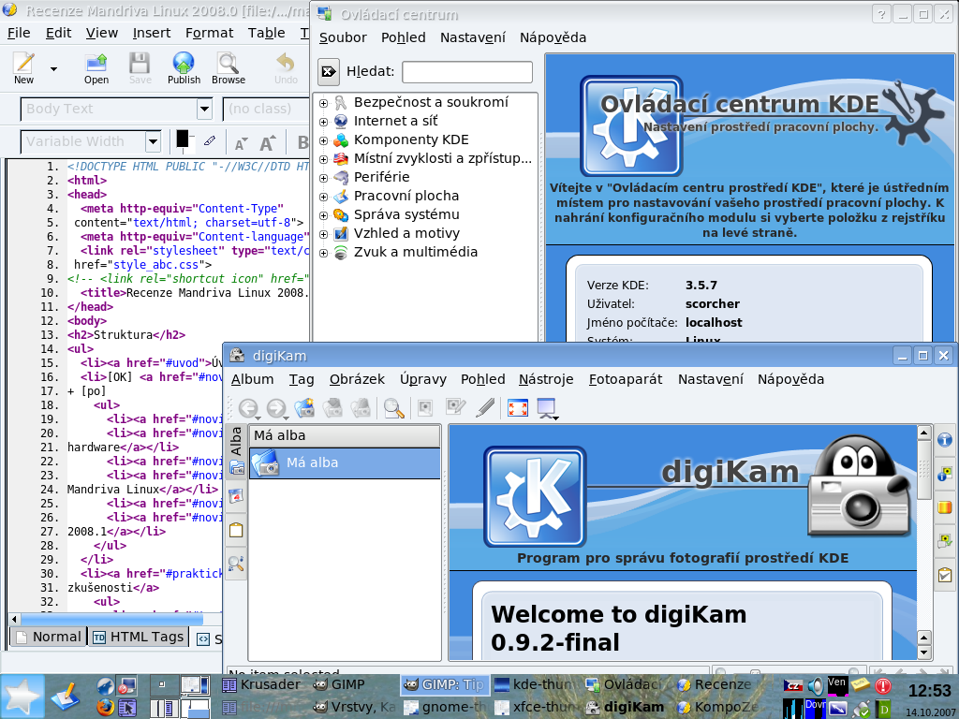The image size is (959, 719).
Task: Switch to the KompoZer taskbar entry
Action: [719, 708]
